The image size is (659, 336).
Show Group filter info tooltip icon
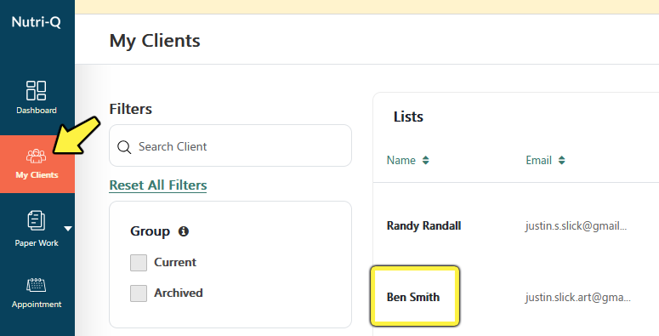pyautogui.click(x=183, y=231)
